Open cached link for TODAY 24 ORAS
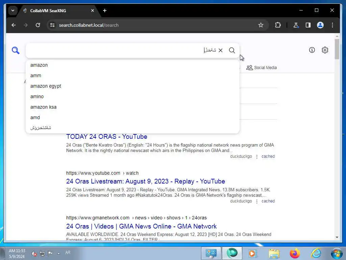Image resolution: width=346 pixels, height=260 pixels. [x=268, y=156]
